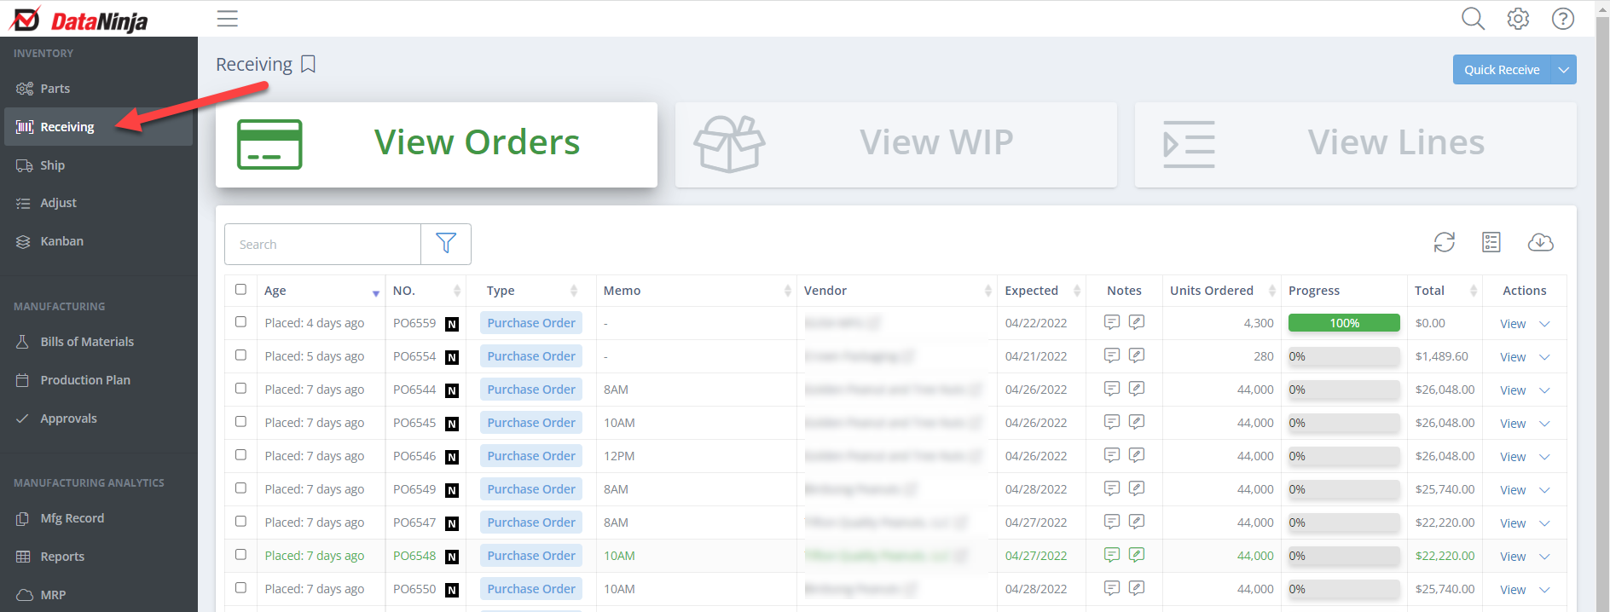1610x612 pixels.
Task: Expand actions chevron for PO6547
Action: pos(1544,523)
